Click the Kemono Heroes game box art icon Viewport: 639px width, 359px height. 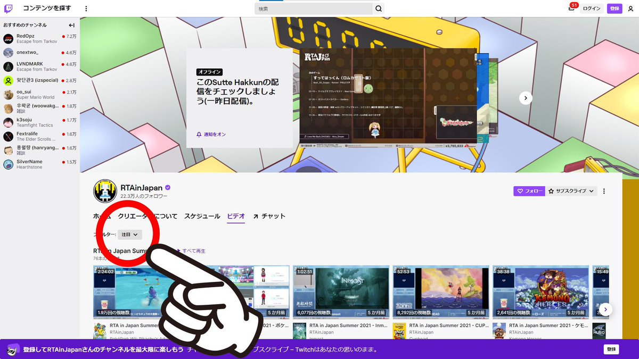point(499,331)
